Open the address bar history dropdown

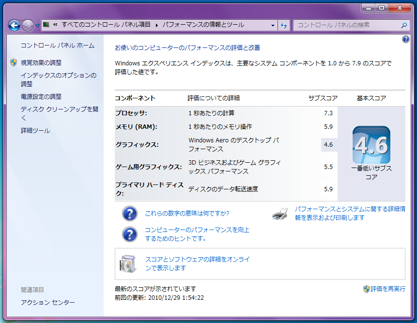click(273, 26)
